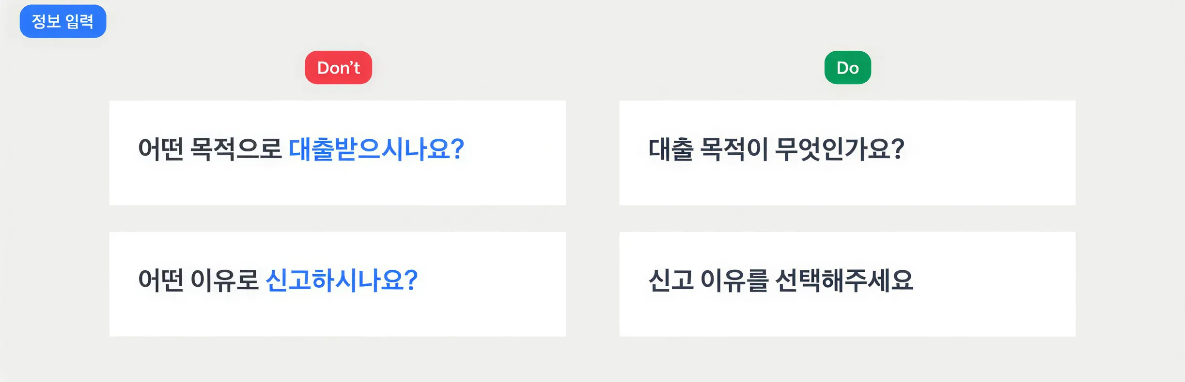
Task: Click the word 신고 in the bottom Do card
Action: 671,280
